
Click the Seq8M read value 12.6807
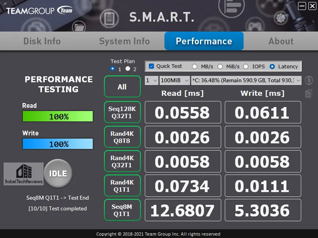pyautogui.click(x=183, y=210)
